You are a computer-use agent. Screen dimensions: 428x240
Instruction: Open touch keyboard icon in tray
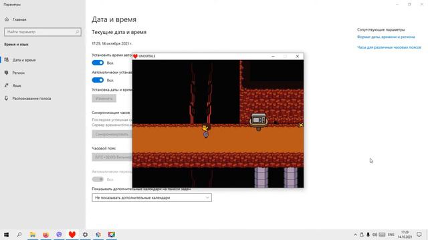(x=382, y=235)
